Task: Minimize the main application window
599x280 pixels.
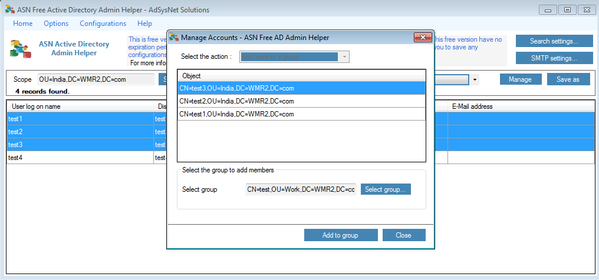Action: coord(548,10)
